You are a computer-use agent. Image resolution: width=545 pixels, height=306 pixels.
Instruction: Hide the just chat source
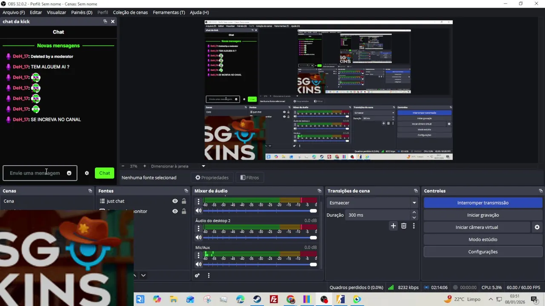click(x=175, y=201)
